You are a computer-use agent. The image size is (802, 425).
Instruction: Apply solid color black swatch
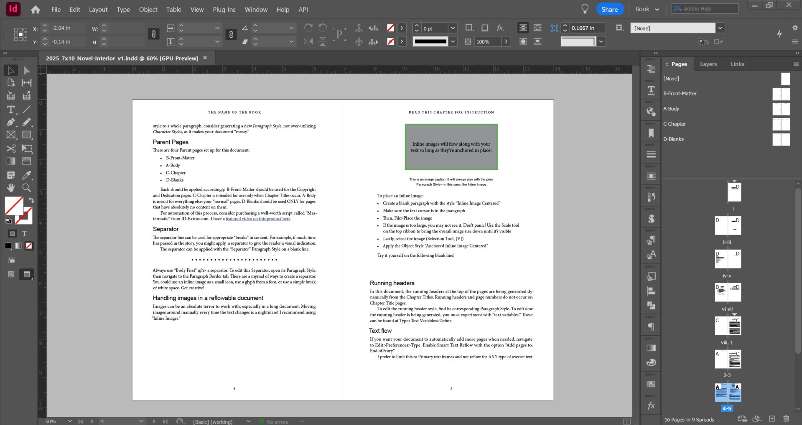[x=8, y=246]
